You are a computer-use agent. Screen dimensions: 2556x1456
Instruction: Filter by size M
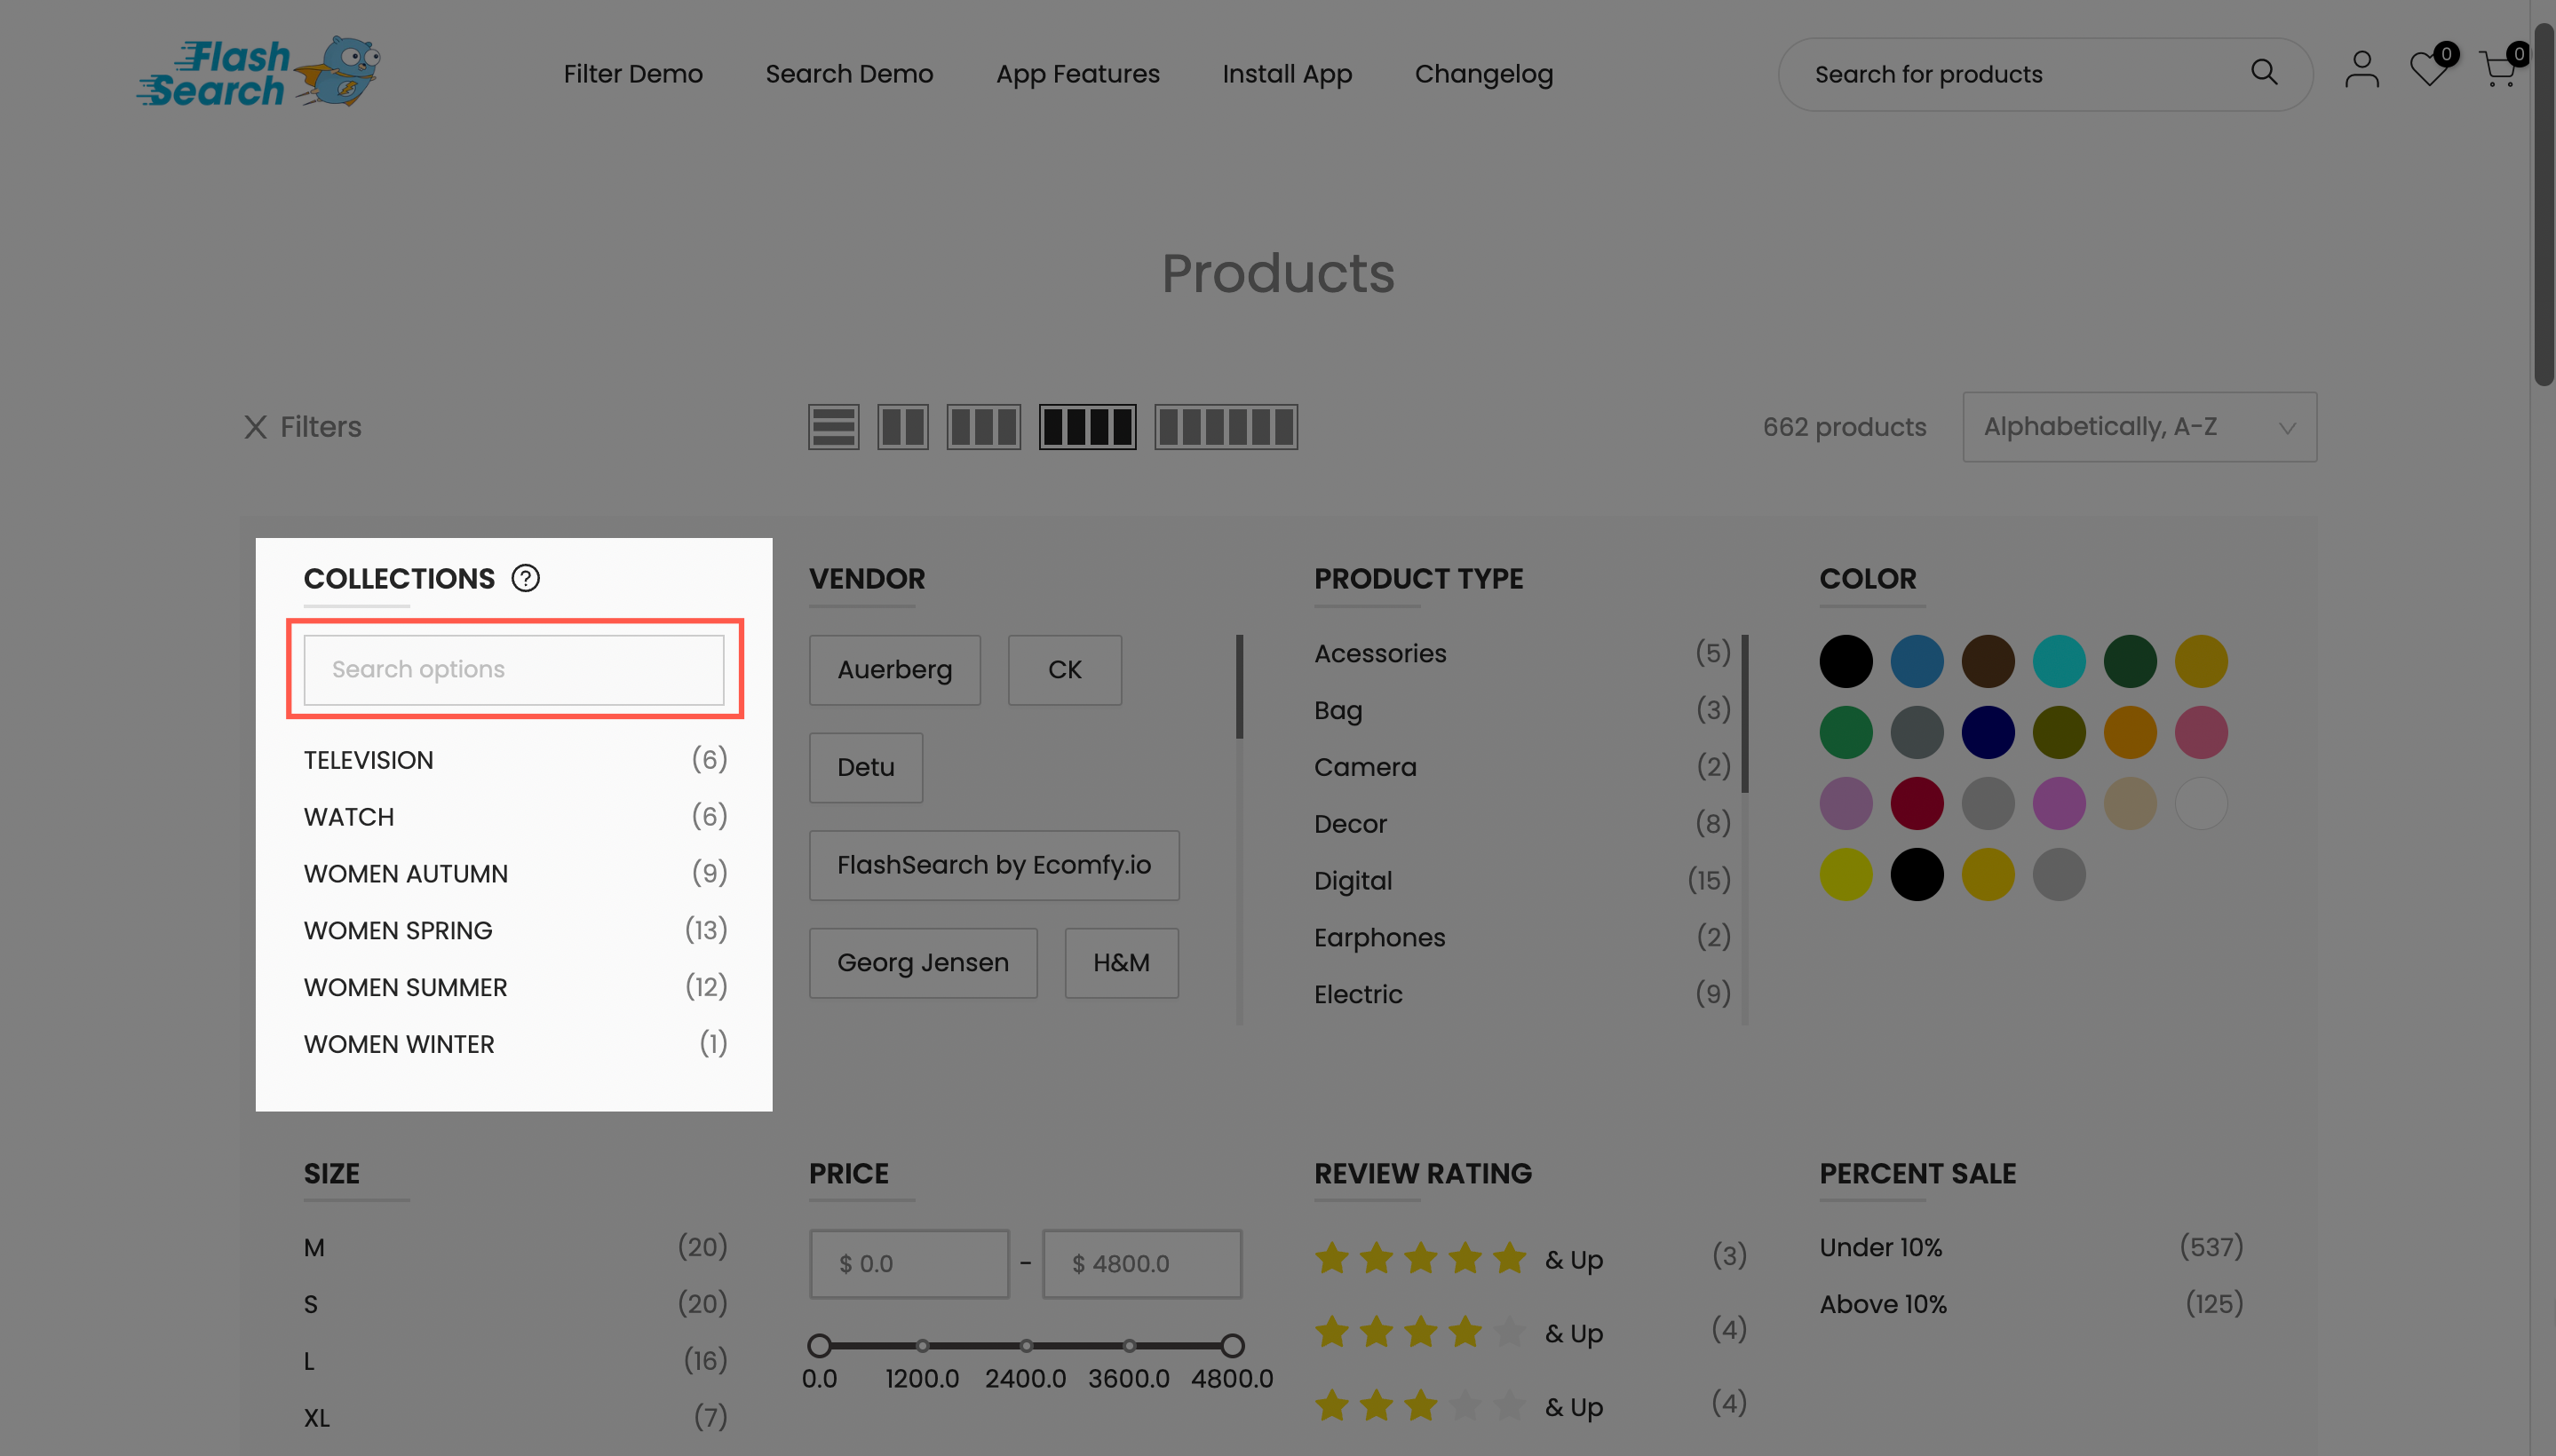pos(515,1247)
